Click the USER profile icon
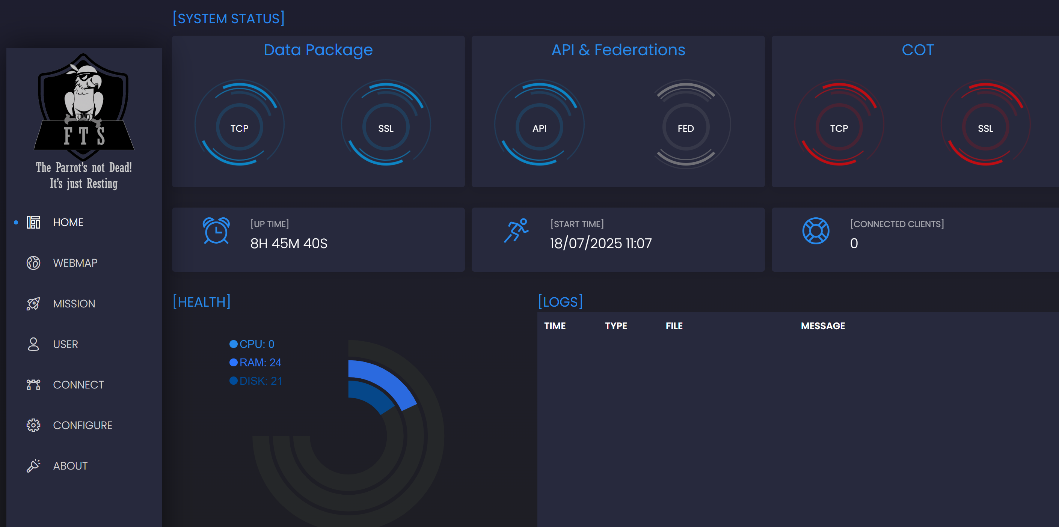Screen dimensions: 1059x527 tap(33, 344)
